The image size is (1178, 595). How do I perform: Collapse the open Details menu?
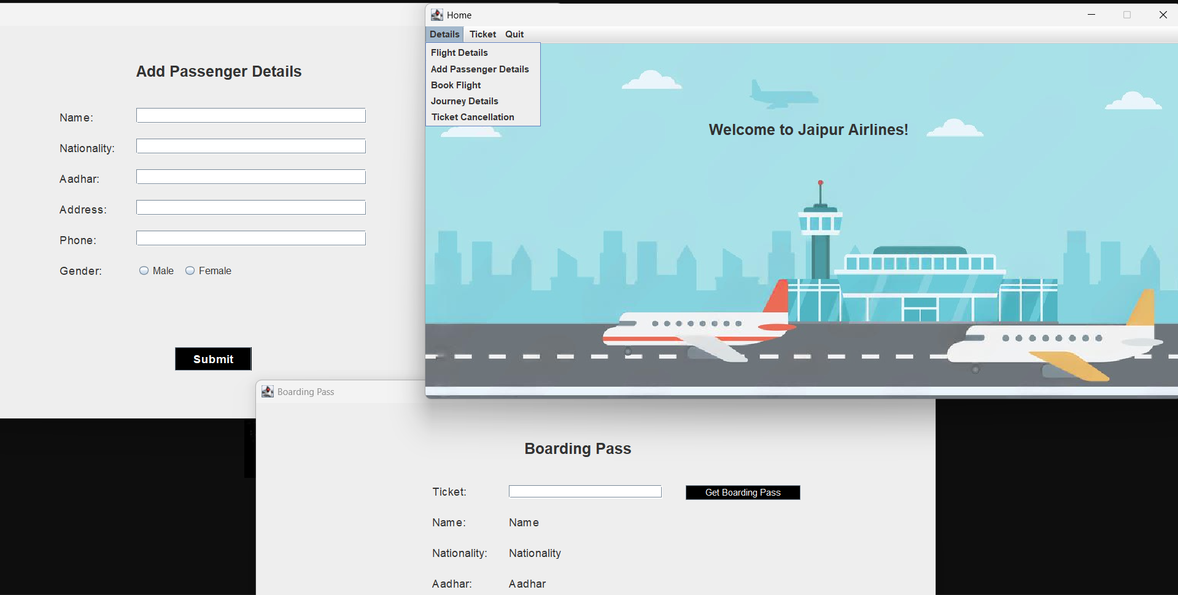pyautogui.click(x=444, y=34)
